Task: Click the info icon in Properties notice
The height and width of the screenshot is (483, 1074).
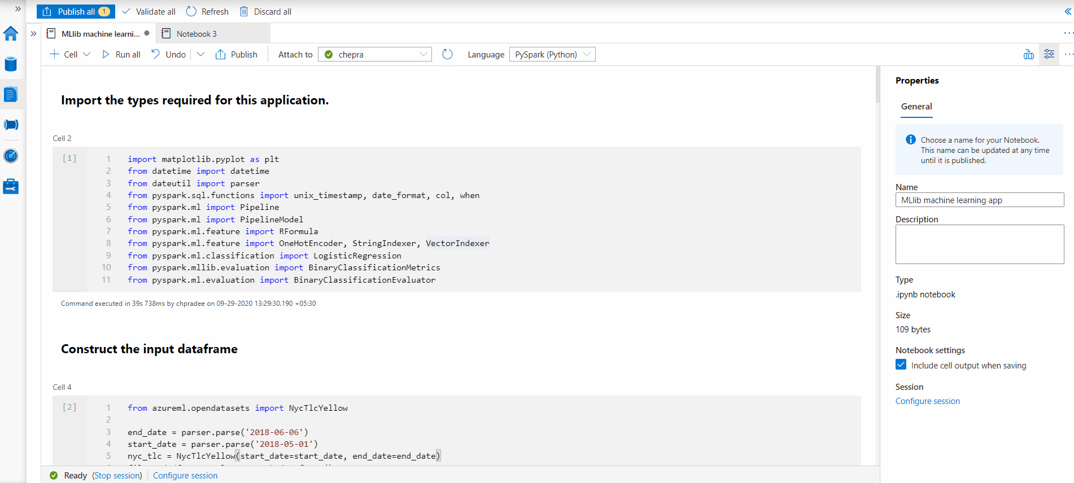Action: (911, 140)
